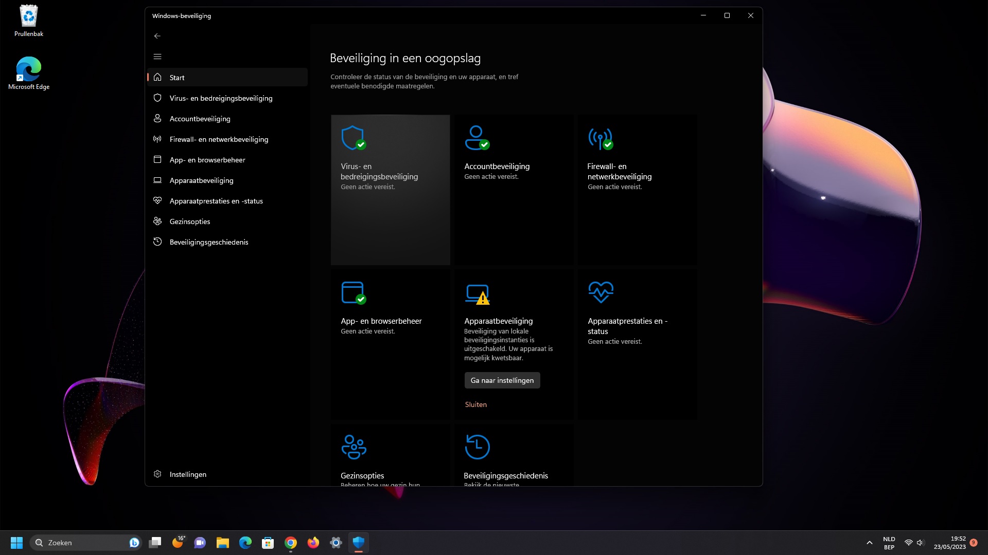Open the Gezinsopties tile title

362,475
